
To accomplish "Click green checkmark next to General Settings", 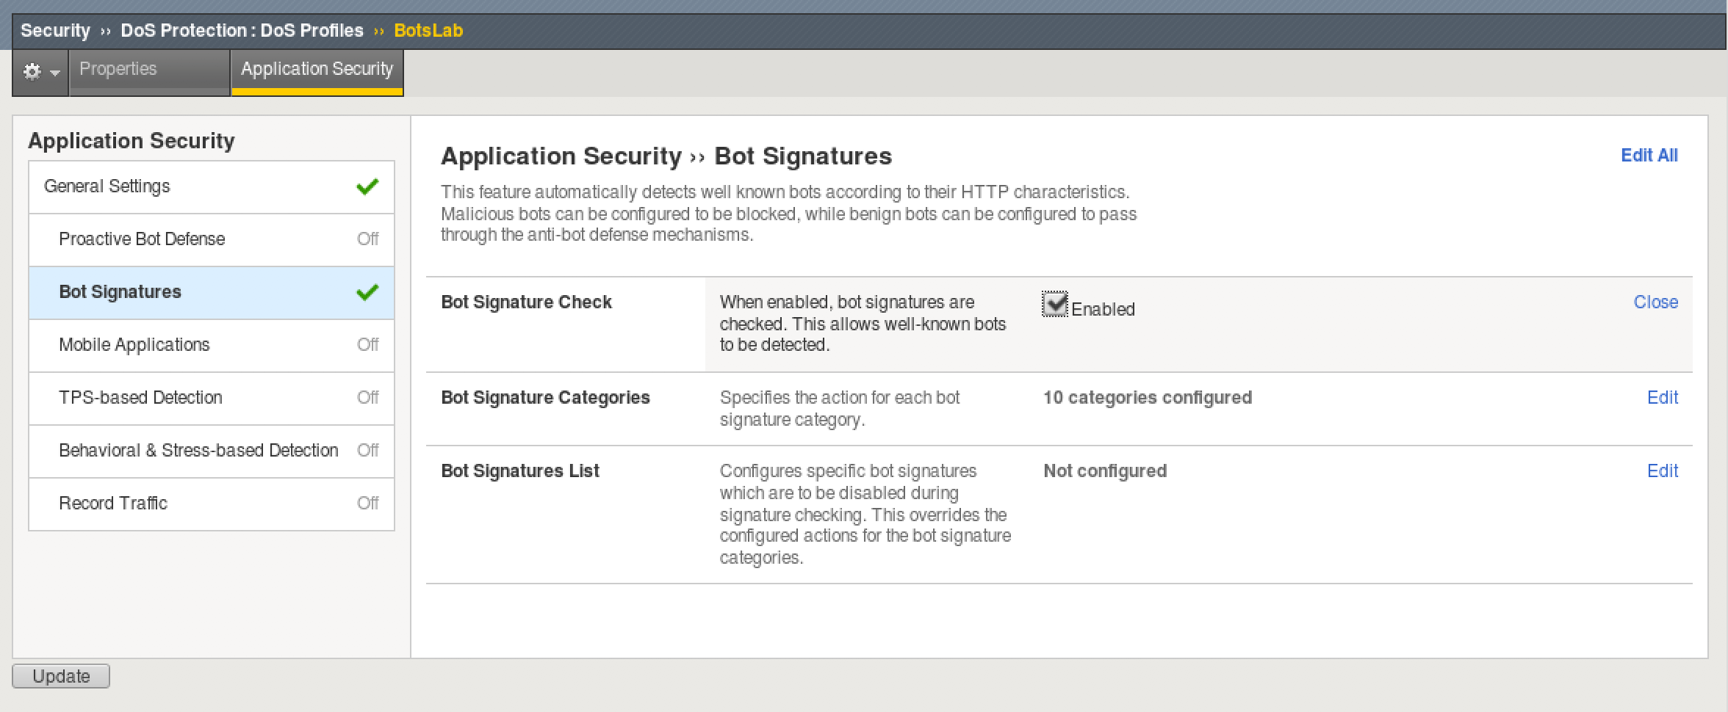I will [x=367, y=186].
